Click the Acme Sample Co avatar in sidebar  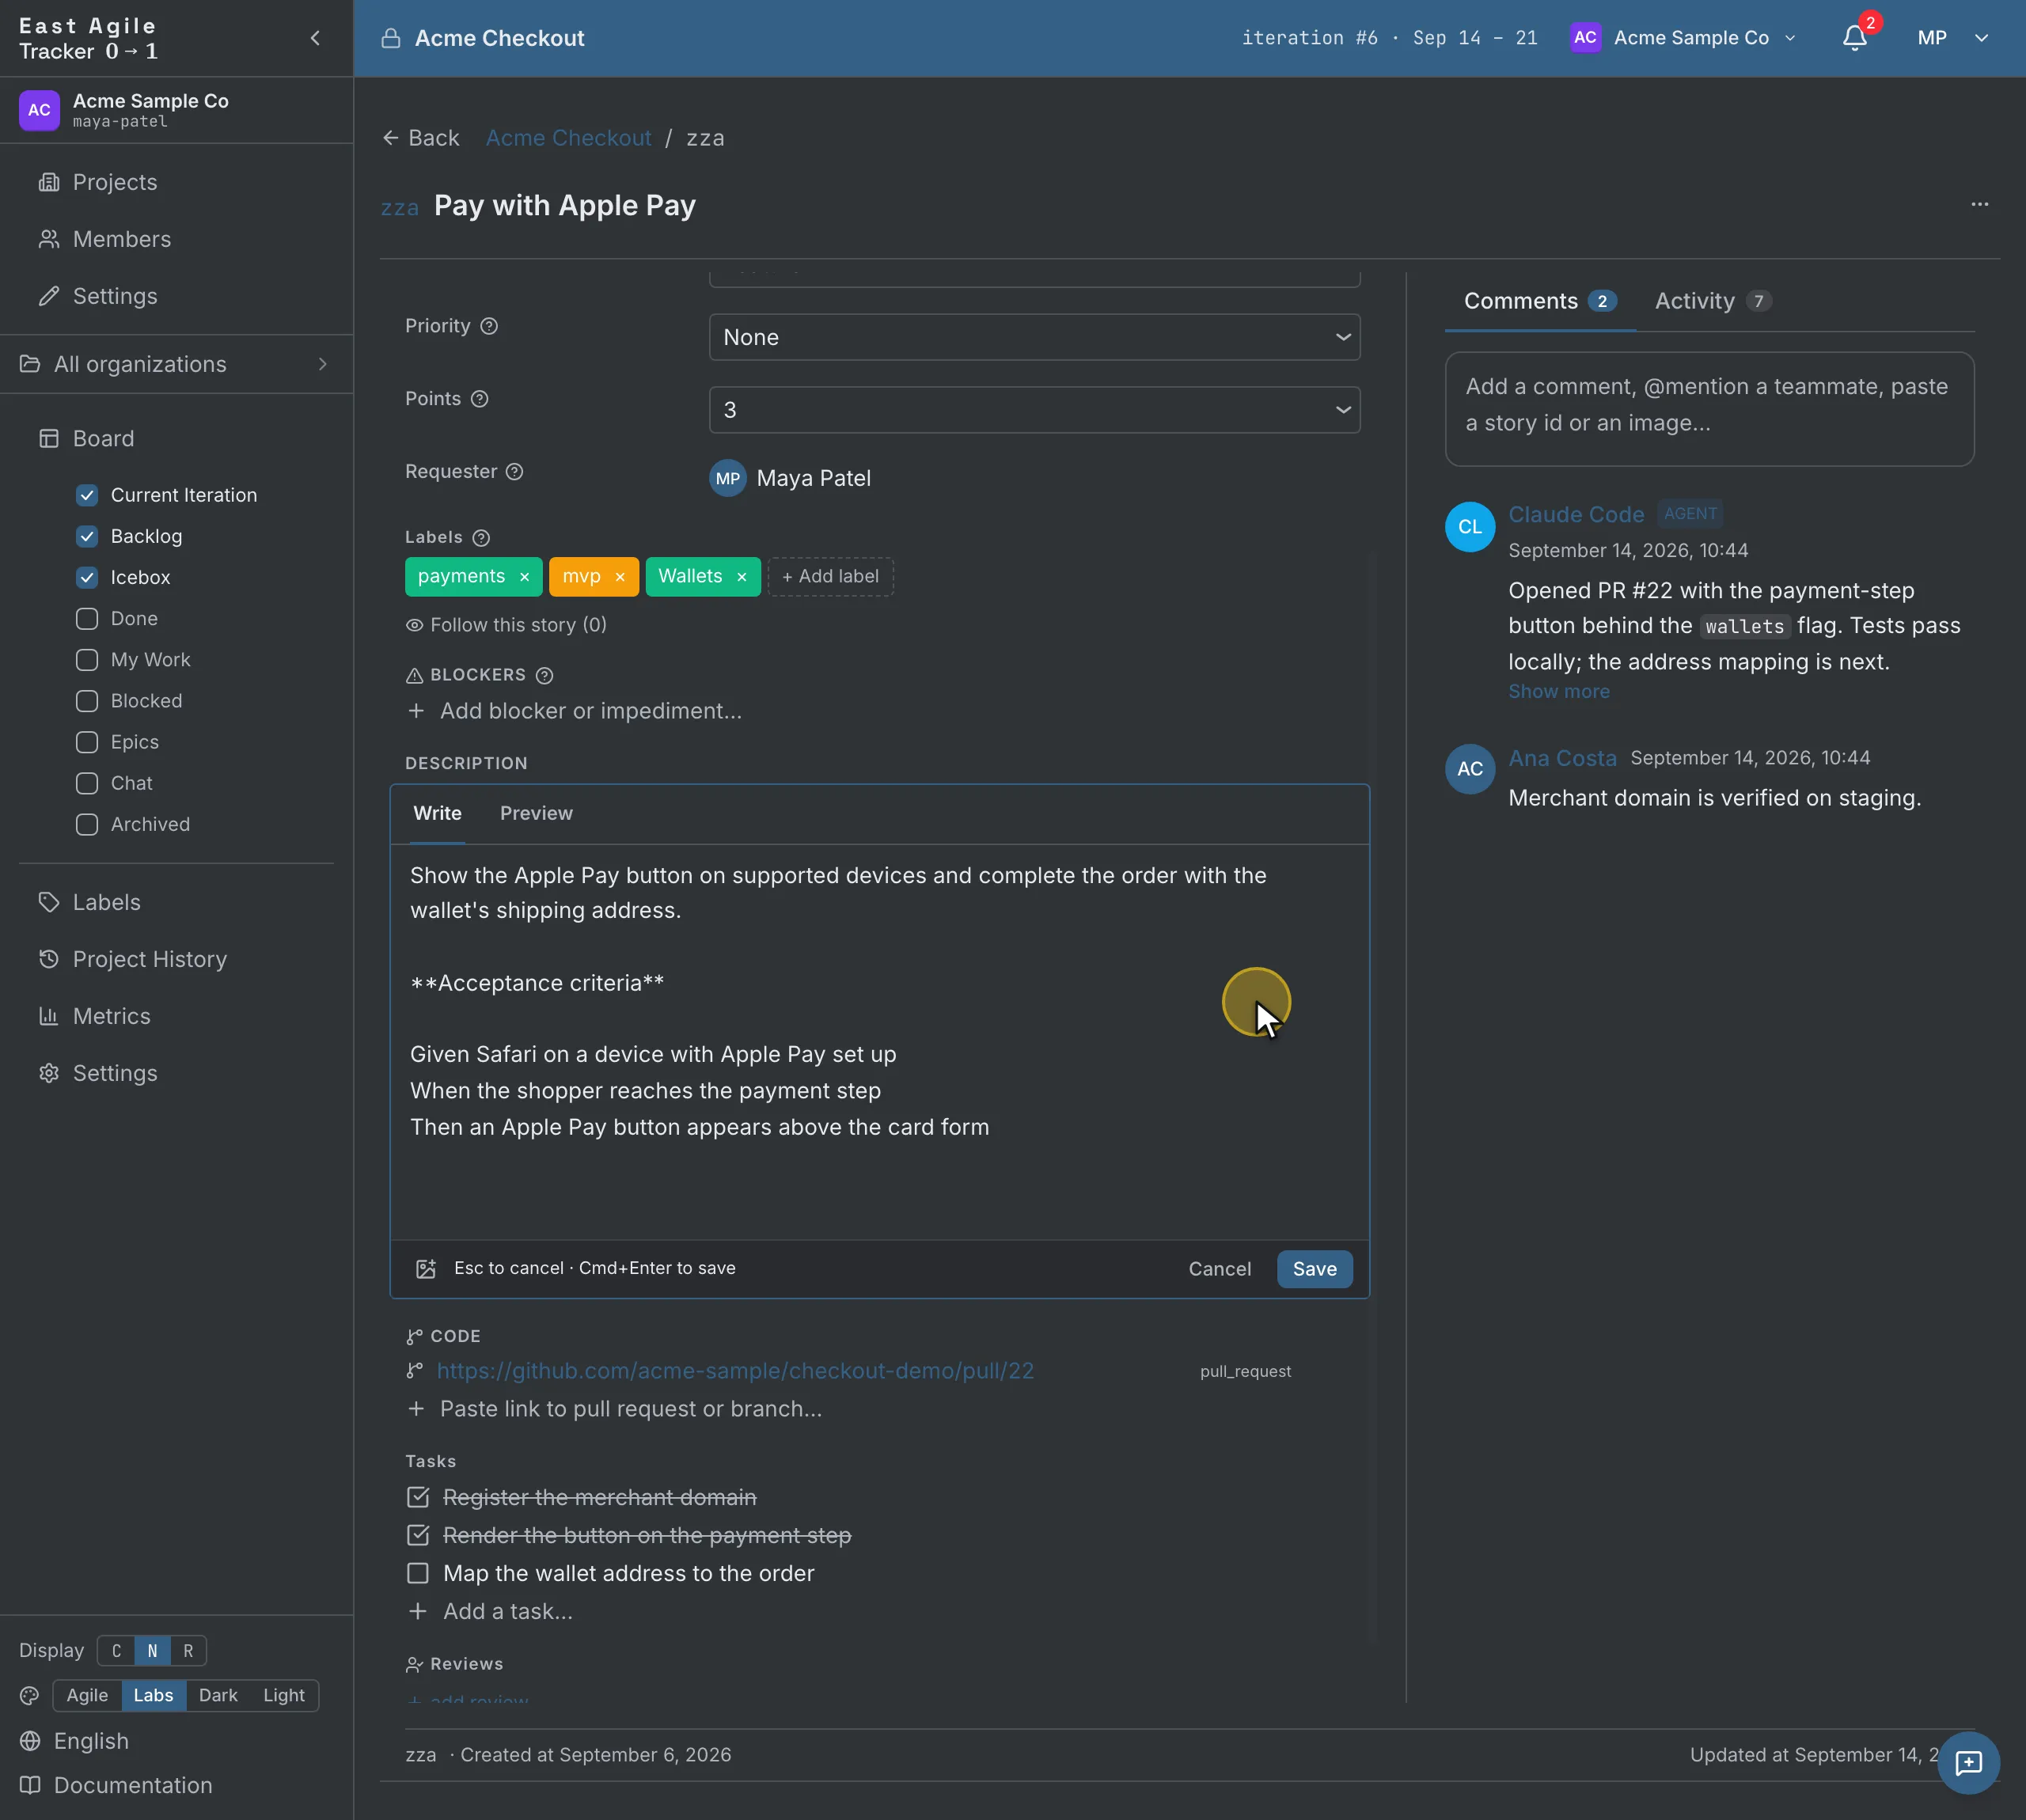(x=39, y=110)
